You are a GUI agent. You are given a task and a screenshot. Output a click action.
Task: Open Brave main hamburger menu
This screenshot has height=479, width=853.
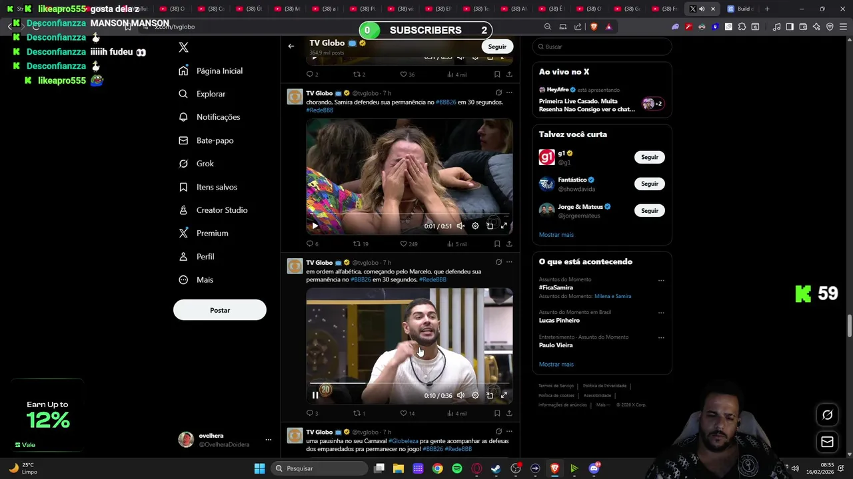tap(842, 27)
